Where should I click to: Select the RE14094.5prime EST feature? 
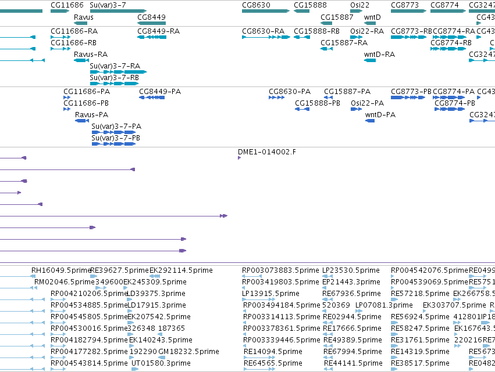click(x=259, y=357)
